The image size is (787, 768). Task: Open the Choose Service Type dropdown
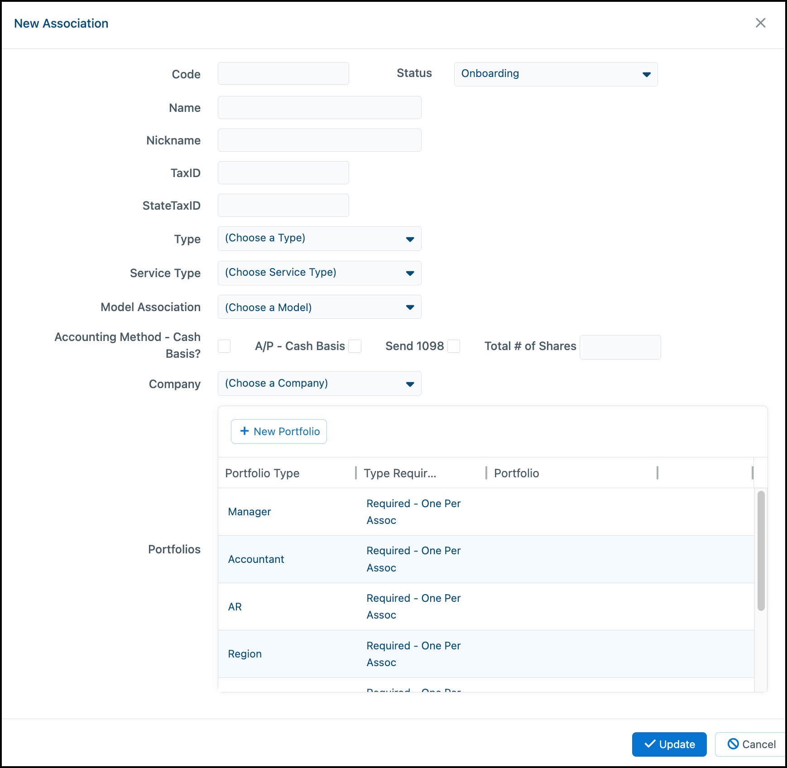[x=319, y=273]
